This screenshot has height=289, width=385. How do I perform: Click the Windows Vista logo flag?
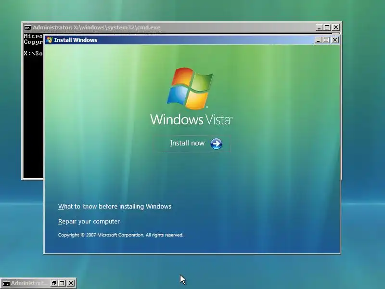coord(190,89)
